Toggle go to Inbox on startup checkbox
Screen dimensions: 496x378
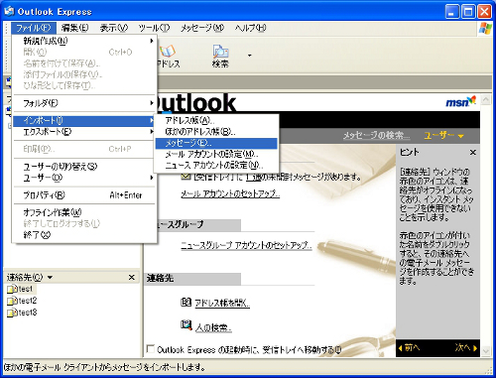[151, 349]
